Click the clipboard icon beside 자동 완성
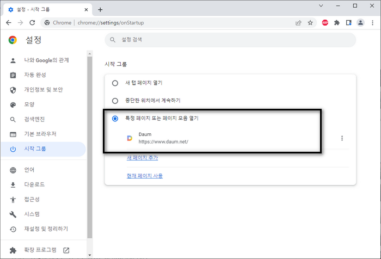381x259 pixels. tap(13, 75)
